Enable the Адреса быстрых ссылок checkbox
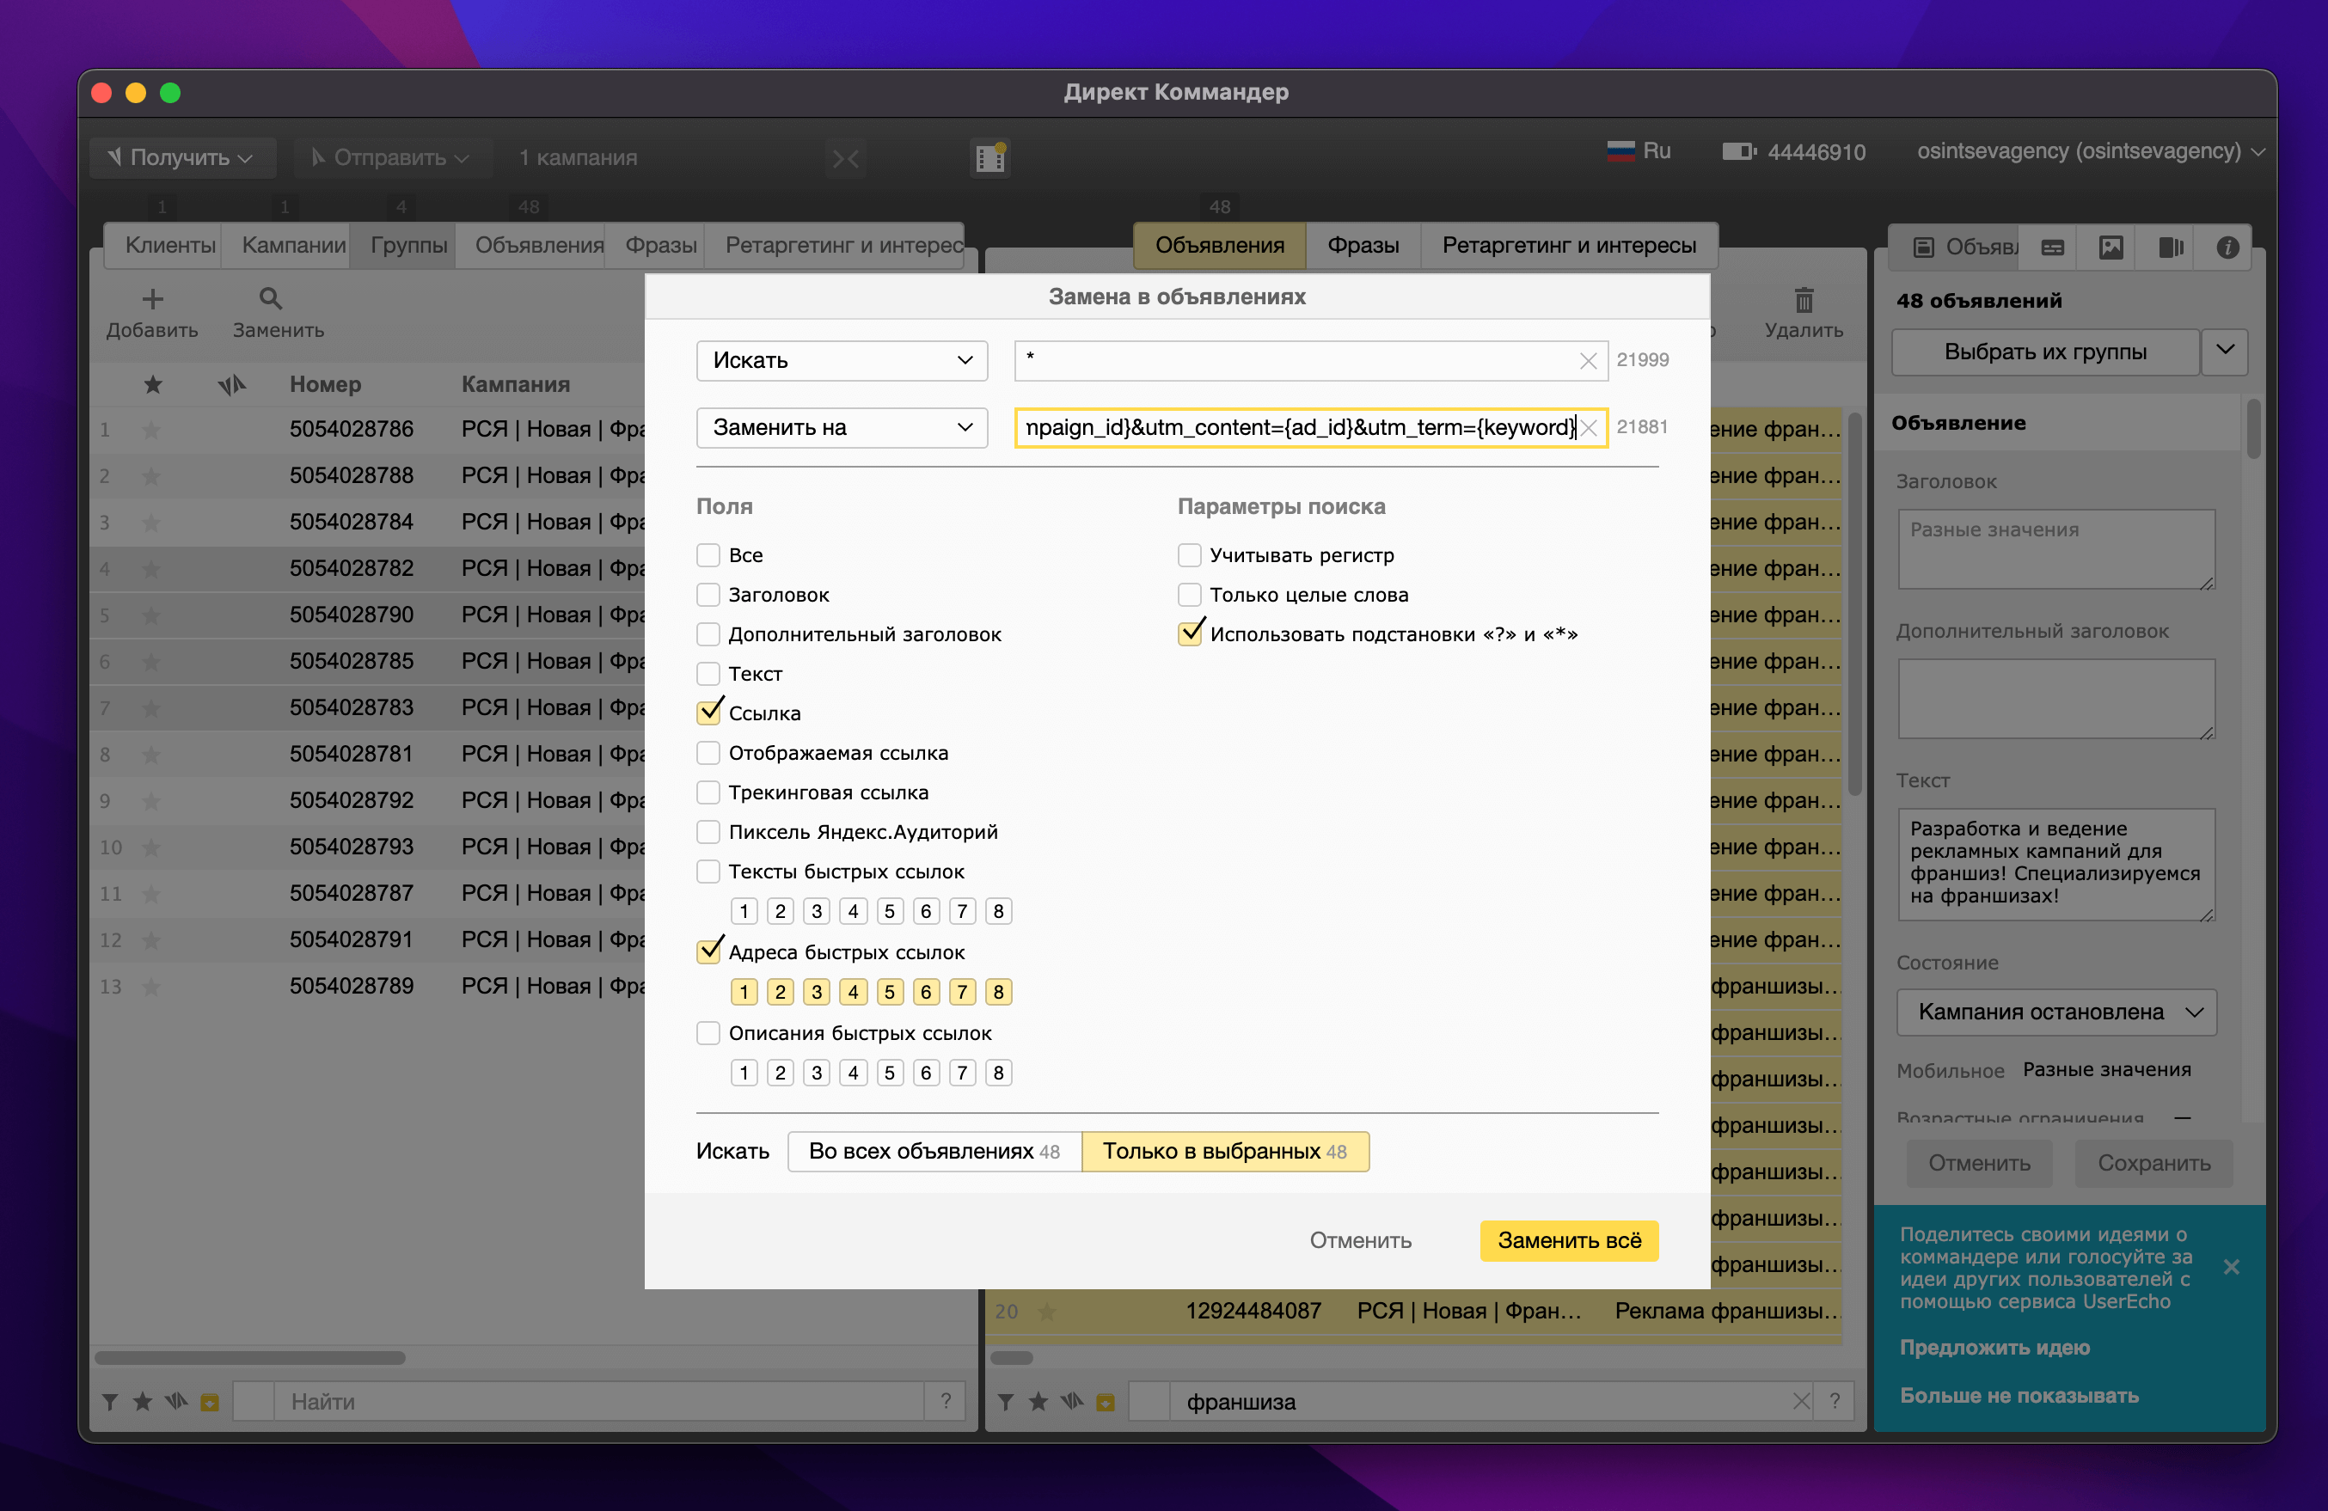 point(708,951)
